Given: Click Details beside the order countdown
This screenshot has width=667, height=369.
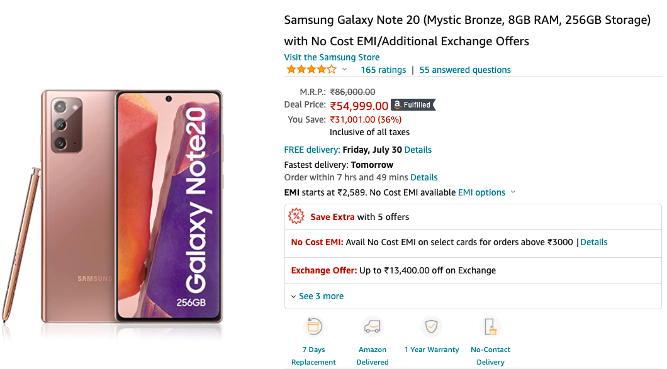Looking at the screenshot, I should [424, 177].
